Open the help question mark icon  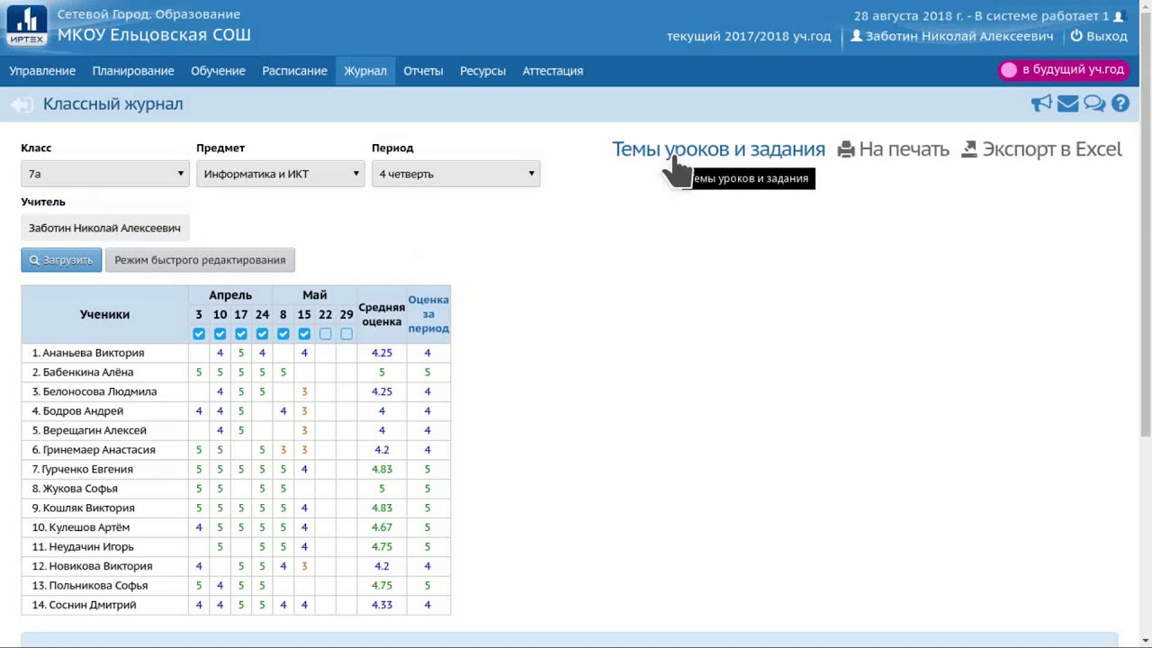[x=1120, y=103]
